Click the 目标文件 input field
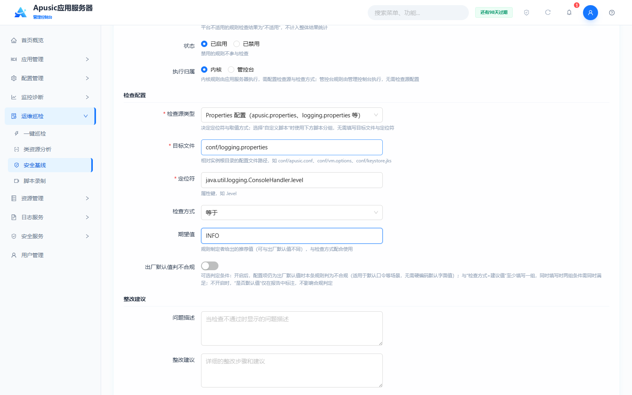Viewport: 632px width, 395px height. pos(292,147)
